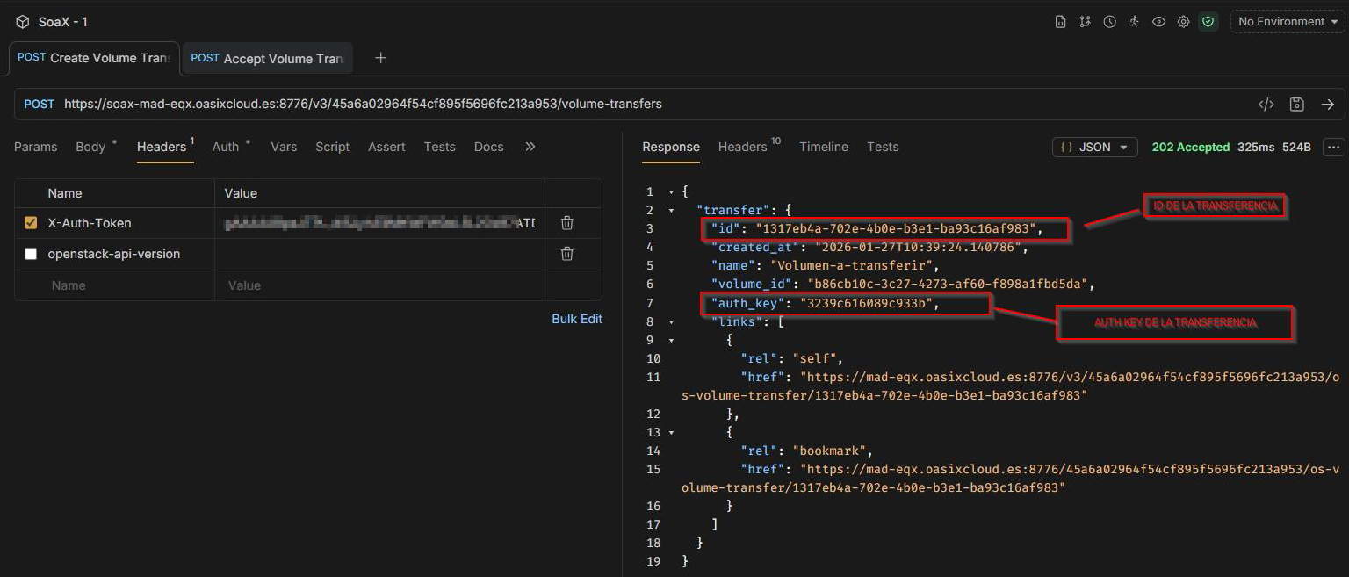Click the save request floppy disk icon
1349x577 pixels.
tap(1296, 105)
